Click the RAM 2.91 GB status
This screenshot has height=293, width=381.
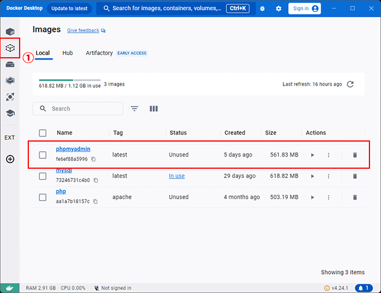(41, 288)
